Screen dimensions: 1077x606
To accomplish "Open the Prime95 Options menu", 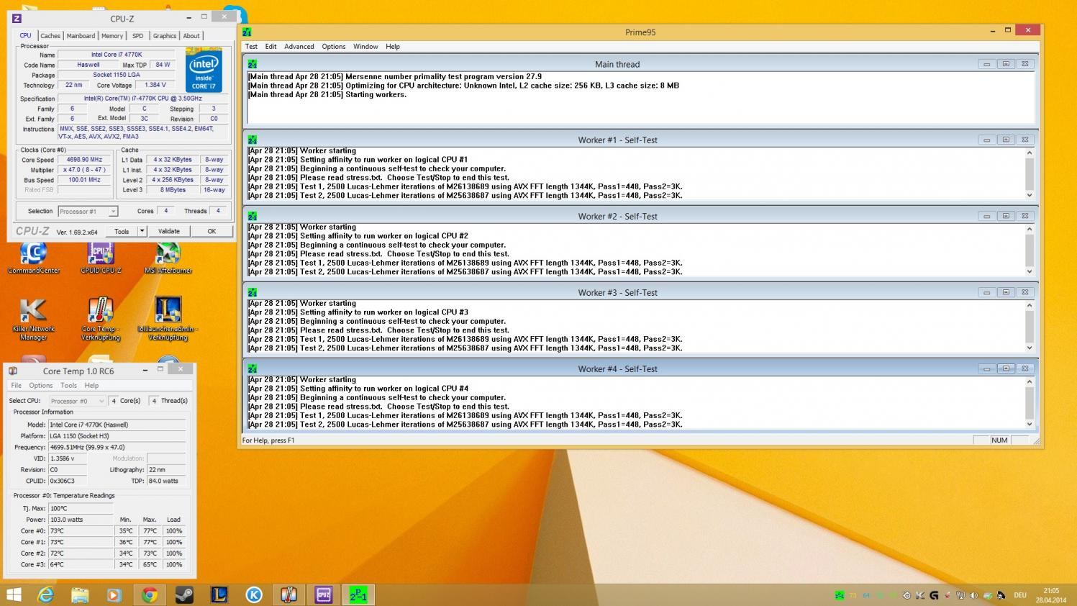I will click(x=333, y=46).
